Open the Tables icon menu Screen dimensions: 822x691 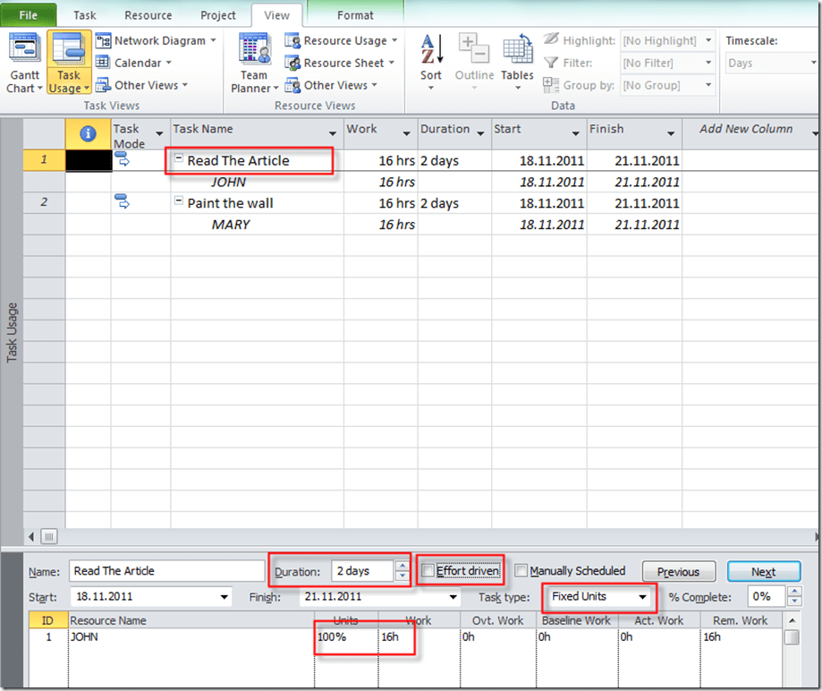[517, 59]
